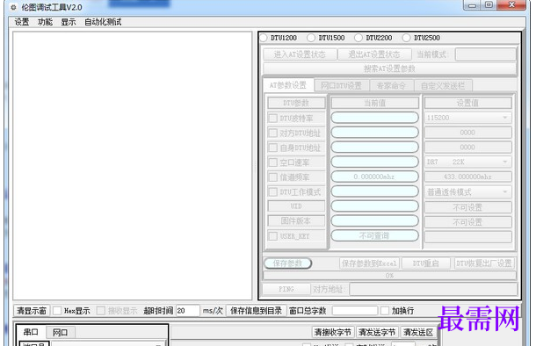Click the DTU参数 column header
The image size is (536, 346).
click(x=296, y=103)
